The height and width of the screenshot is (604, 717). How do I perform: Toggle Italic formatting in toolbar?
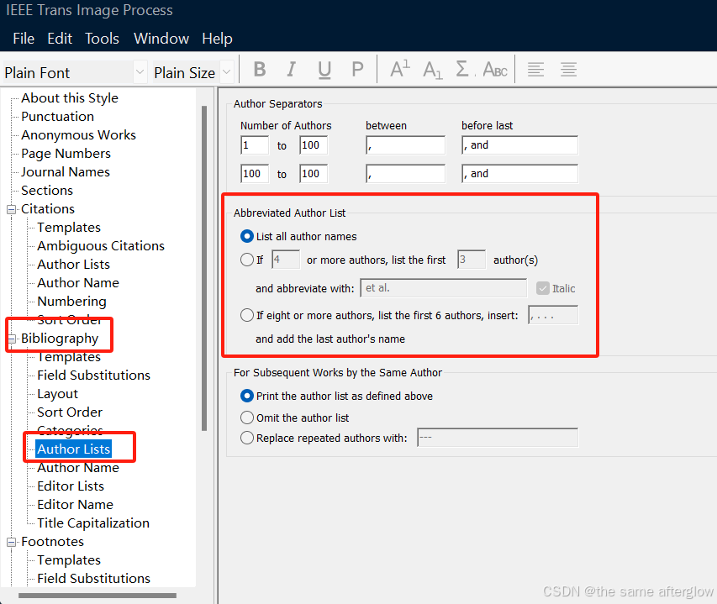point(291,70)
